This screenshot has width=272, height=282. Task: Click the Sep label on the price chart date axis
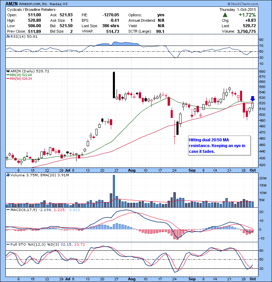click(192, 170)
